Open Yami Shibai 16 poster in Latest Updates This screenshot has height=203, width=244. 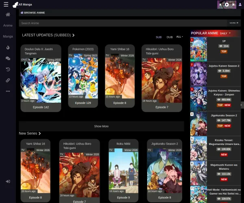[120, 76]
